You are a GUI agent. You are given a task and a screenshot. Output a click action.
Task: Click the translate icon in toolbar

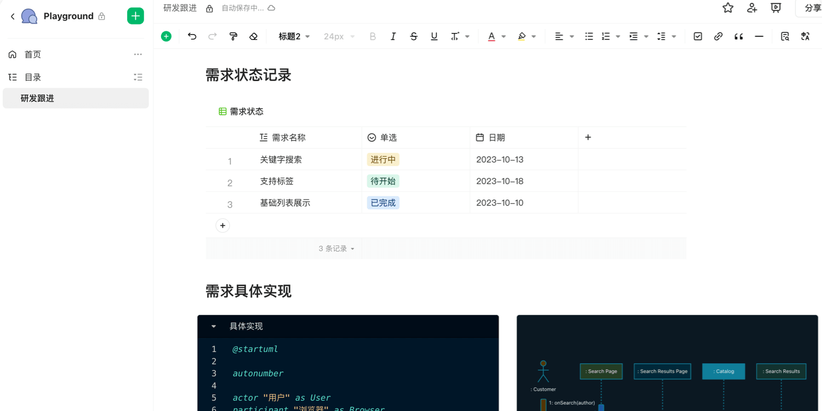tap(805, 36)
